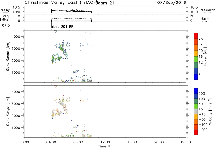Viewport: 215px width, 148px height.
Task: Click the 08:00 time tick label
Action: [78, 142]
